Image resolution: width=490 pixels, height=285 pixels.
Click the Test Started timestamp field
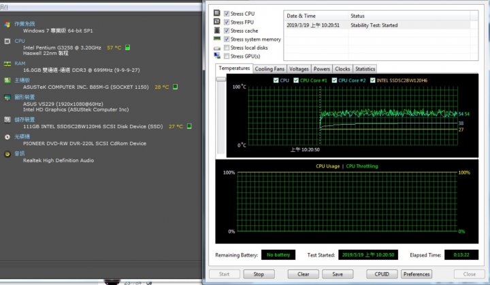pyautogui.click(x=367, y=254)
